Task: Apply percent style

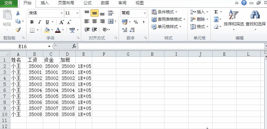Action: coord(136,22)
